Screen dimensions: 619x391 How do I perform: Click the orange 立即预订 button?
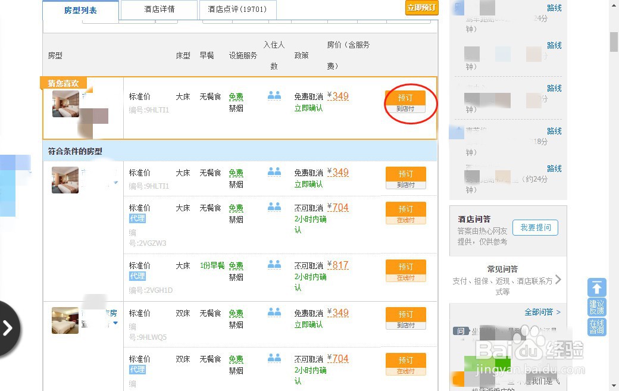pos(422,8)
